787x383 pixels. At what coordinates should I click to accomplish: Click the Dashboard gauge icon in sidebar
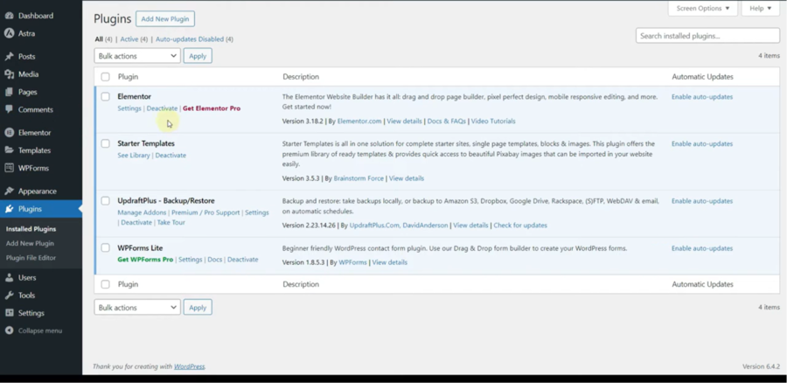click(9, 16)
